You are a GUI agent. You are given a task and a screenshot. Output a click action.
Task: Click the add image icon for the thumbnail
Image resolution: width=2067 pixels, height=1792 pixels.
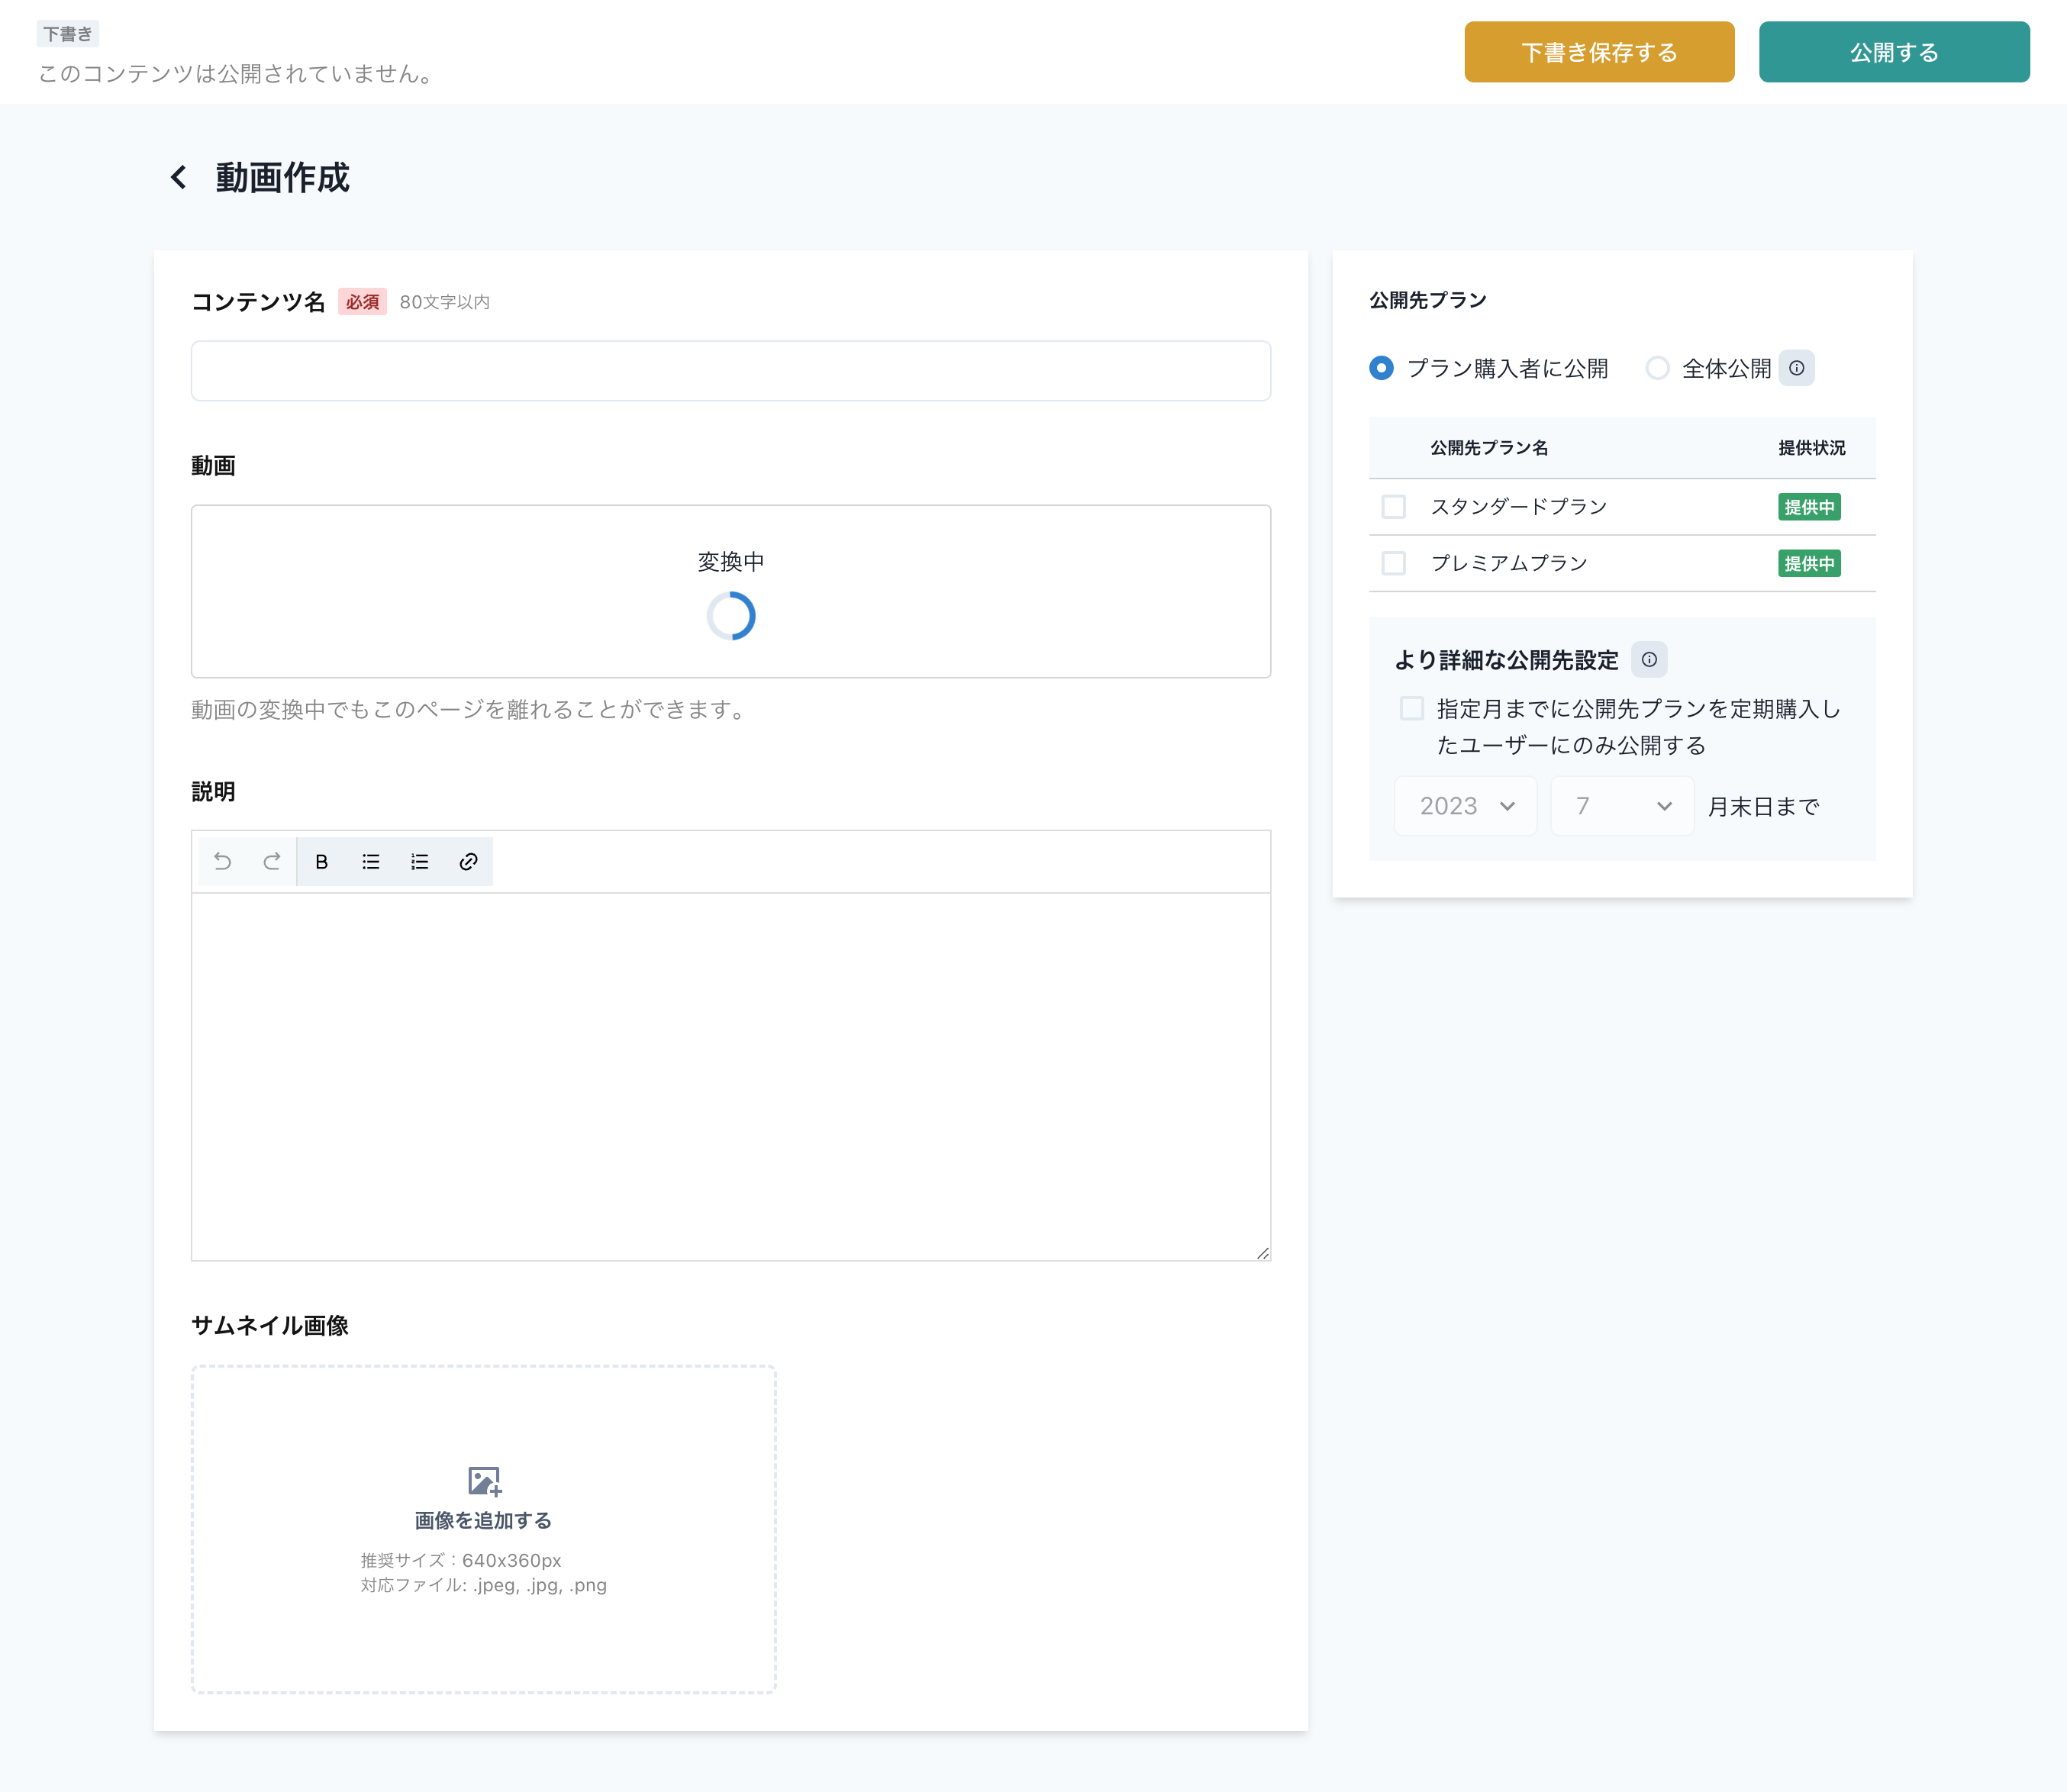pos(484,1481)
